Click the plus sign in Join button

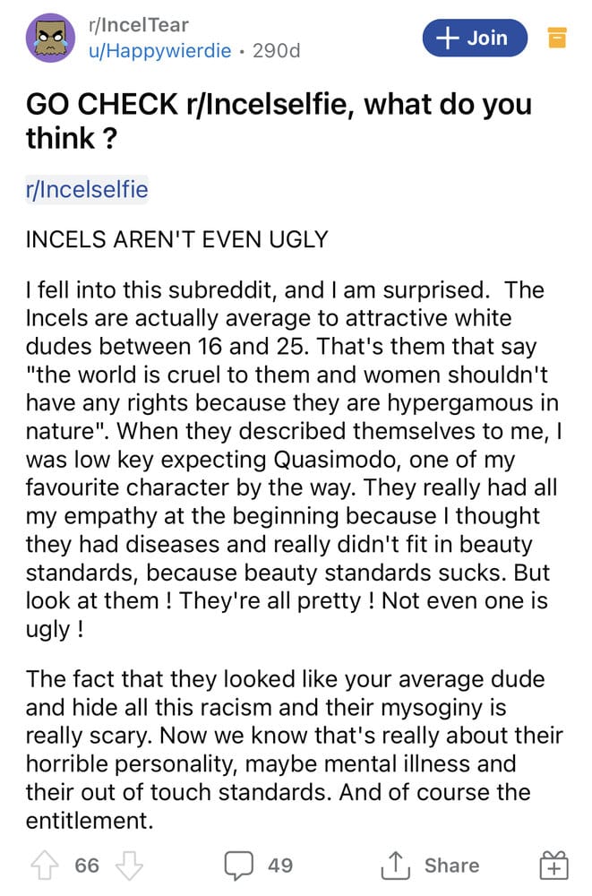pos(446,38)
